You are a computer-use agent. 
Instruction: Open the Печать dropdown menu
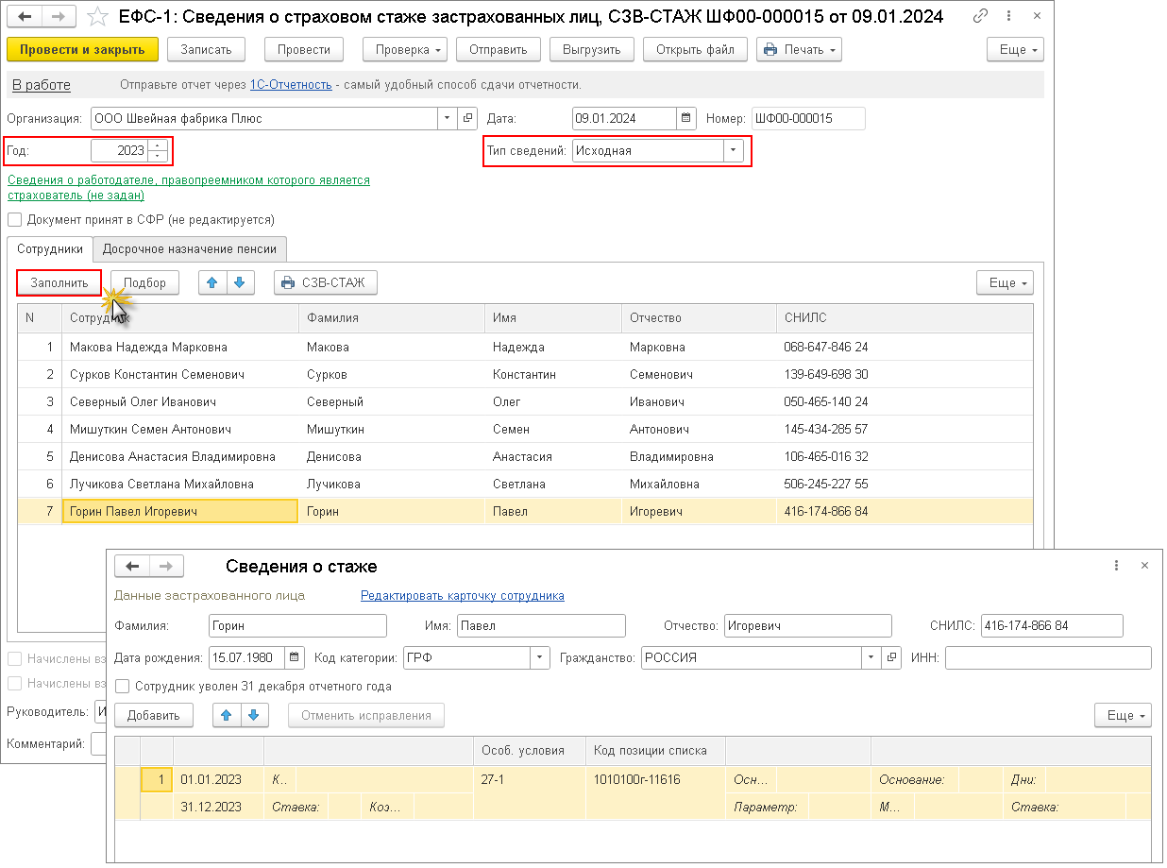click(x=798, y=50)
